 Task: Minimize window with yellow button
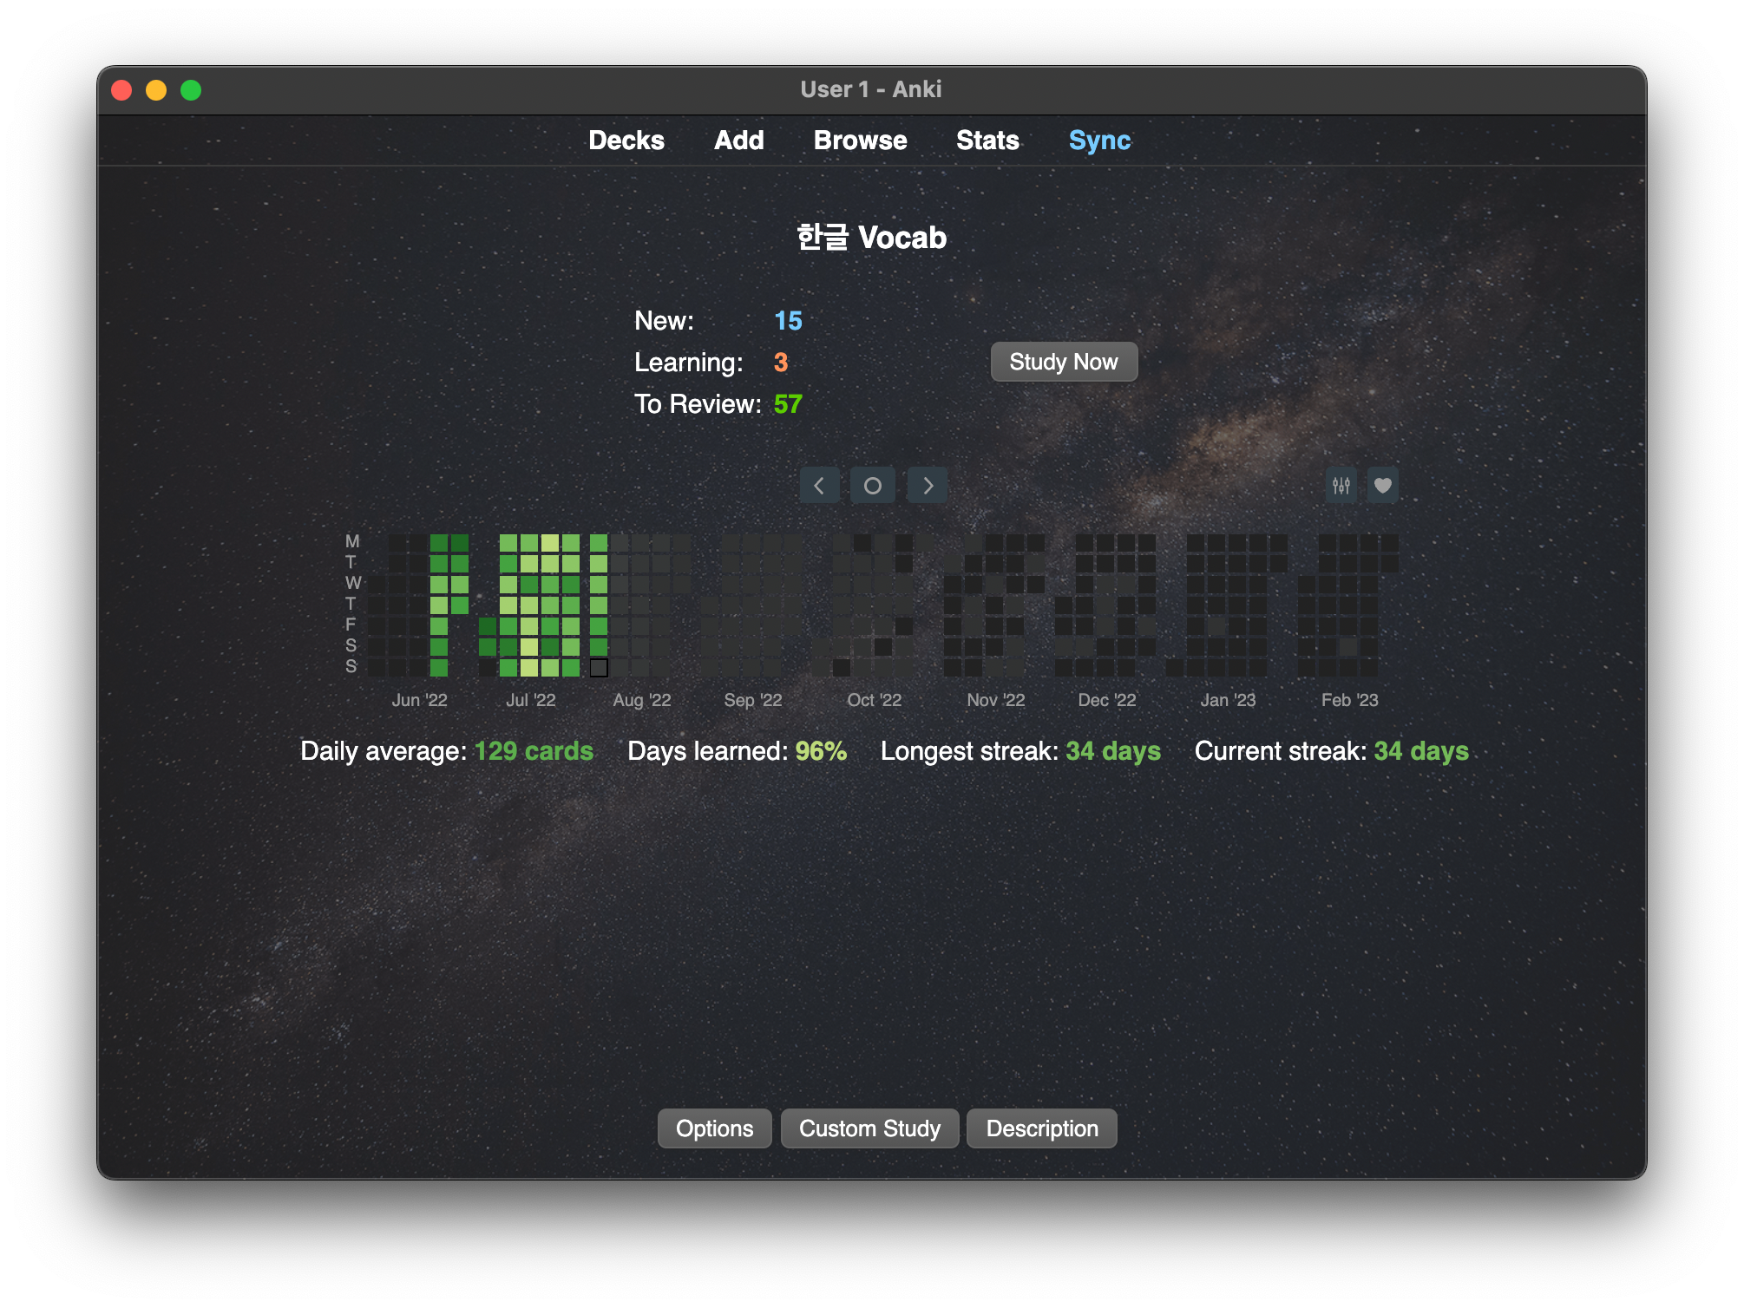pyautogui.click(x=156, y=90)
